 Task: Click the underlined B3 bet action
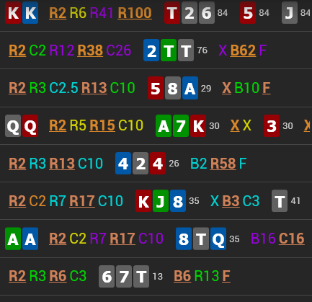[x=231, y=200]
